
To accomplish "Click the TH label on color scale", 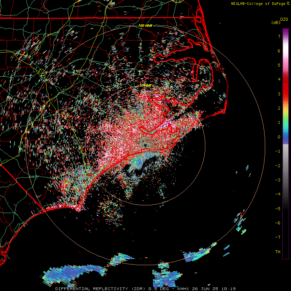I will (278, 252).
